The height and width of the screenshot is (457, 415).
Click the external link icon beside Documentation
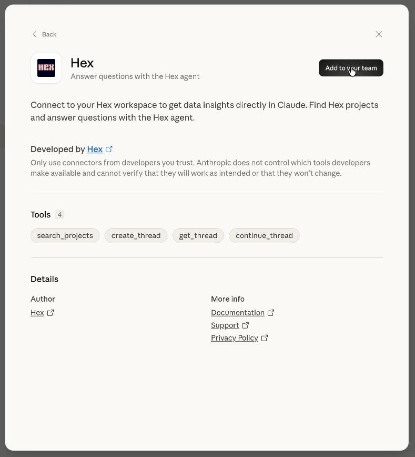click(x=271, y=313)
